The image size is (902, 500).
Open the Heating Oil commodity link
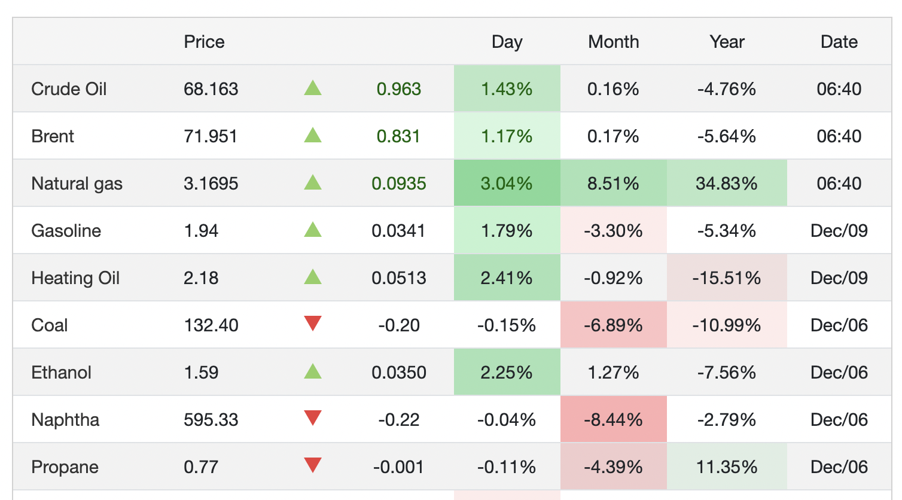click(75, 278)
